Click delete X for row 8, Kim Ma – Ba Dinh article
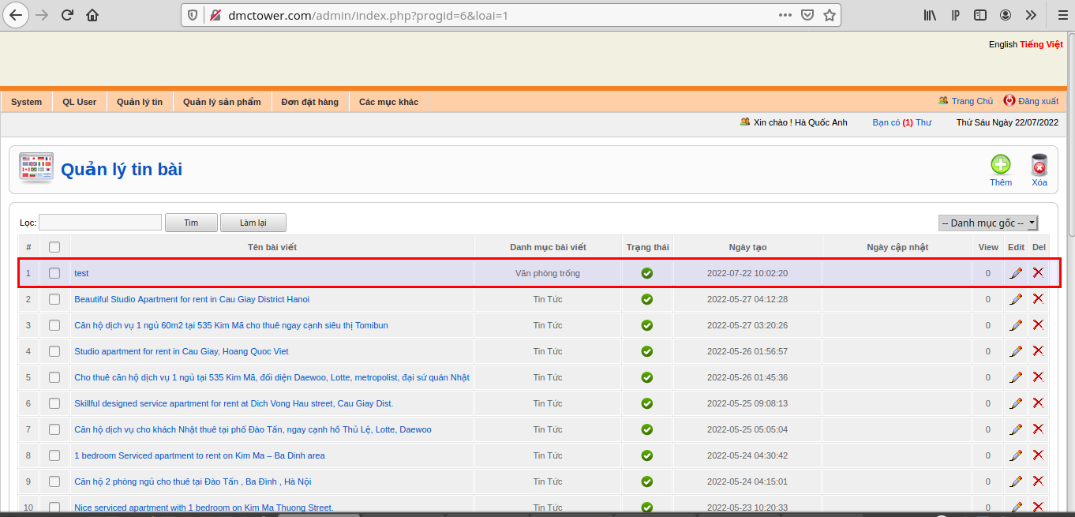This screenshot has height=517, width=1075. point(1038,455)
